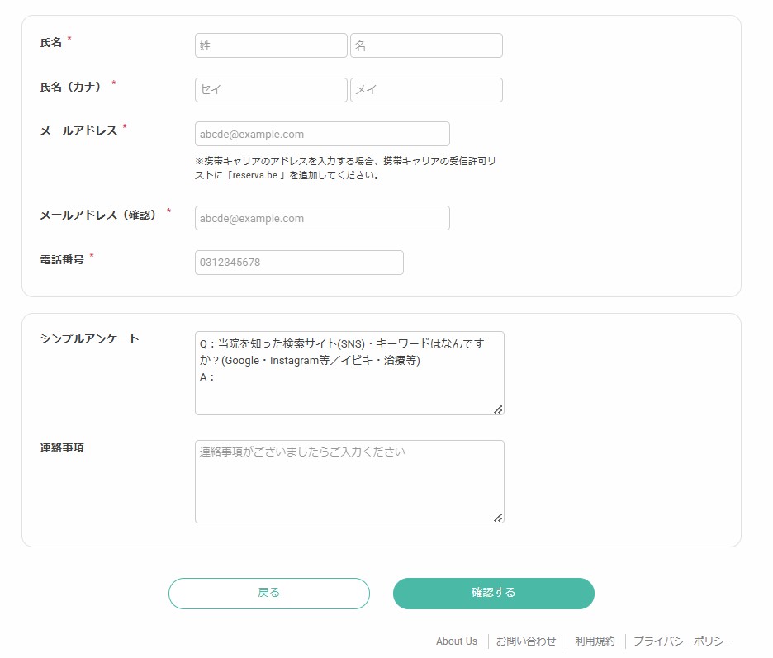Click the 電話番号 field label
The image size is (773, 658).
point(62,259)
